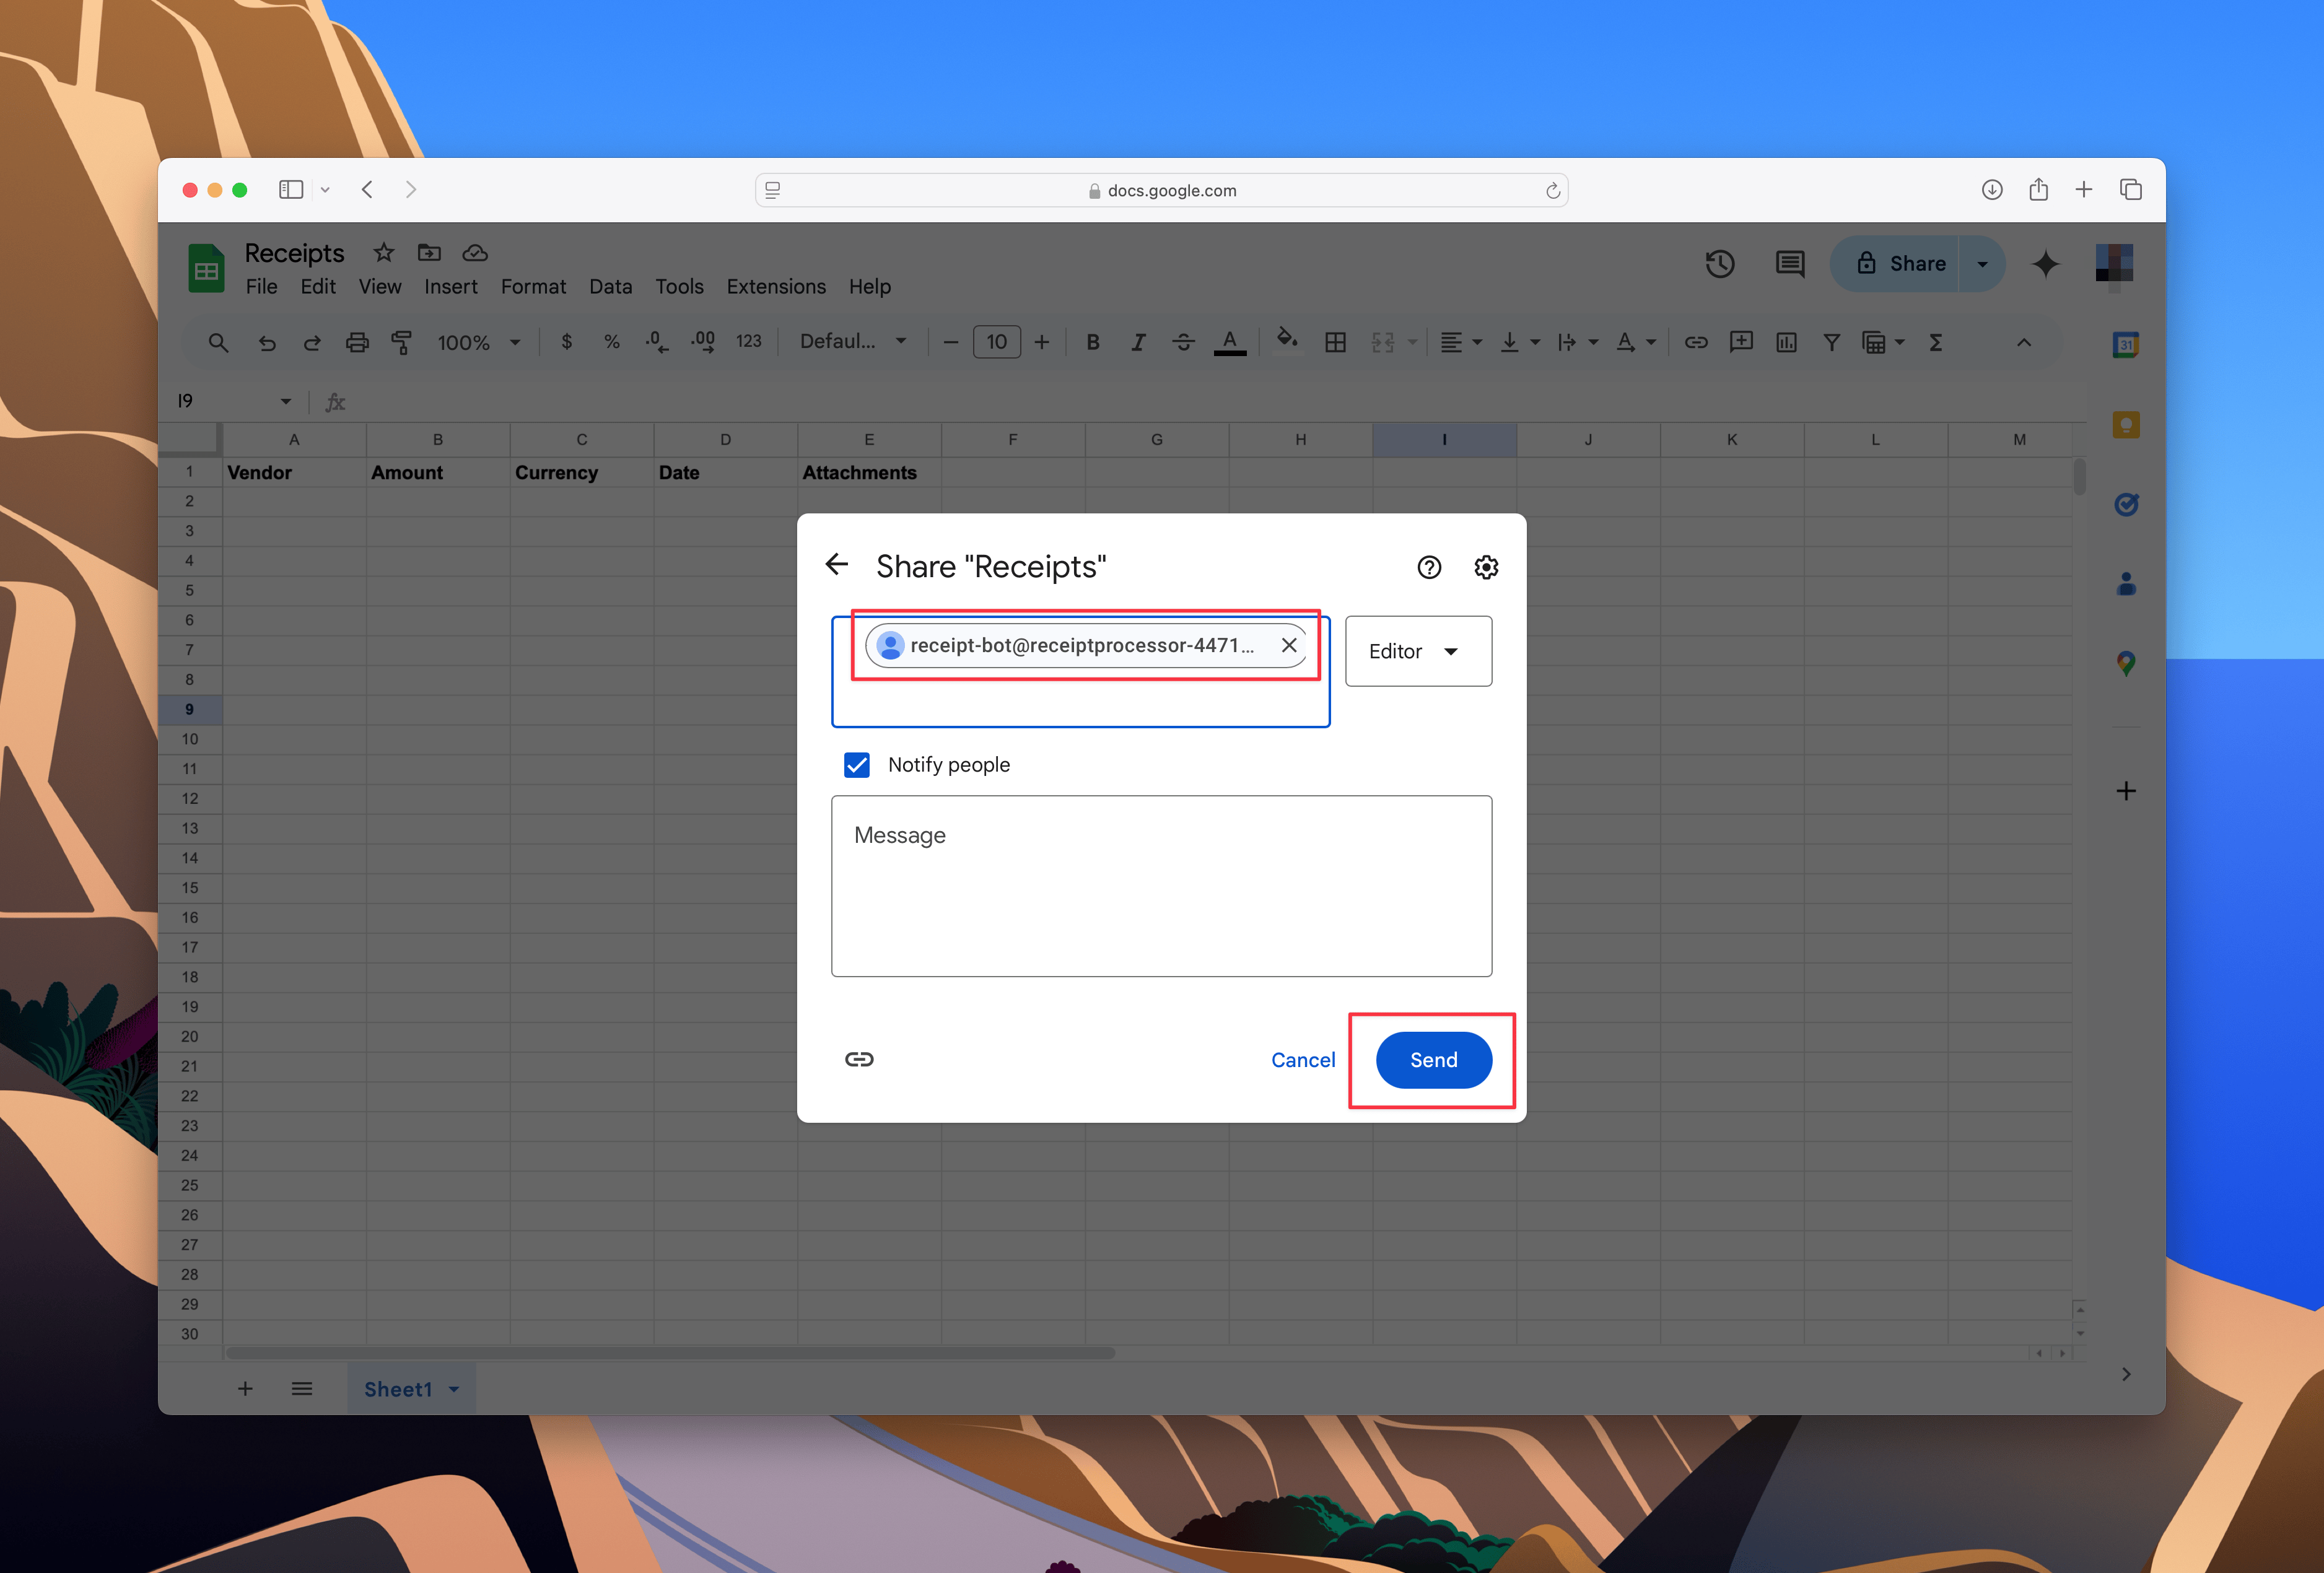Viewport: 2324px width, 1573px height.
Task: Open Google Calendar side panel icon
Action: [x=2126, y=345]
